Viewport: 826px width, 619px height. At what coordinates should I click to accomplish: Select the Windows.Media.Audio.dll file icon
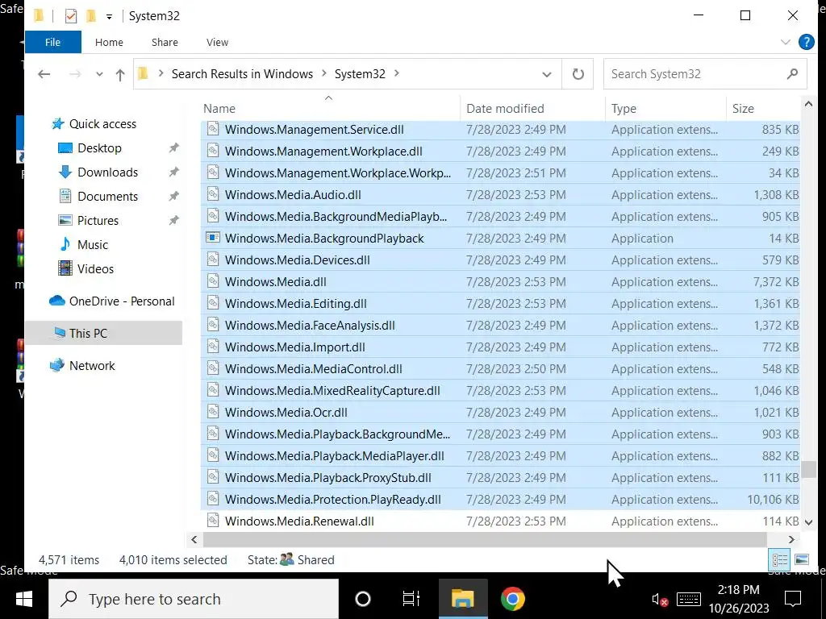(x=213, y=195)
